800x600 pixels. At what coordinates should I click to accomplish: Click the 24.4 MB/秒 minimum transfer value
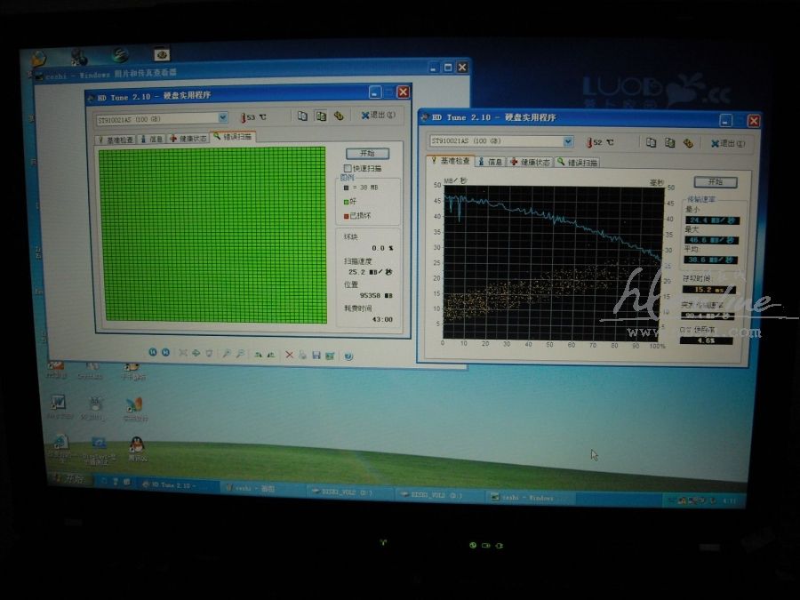coord(712,220)
